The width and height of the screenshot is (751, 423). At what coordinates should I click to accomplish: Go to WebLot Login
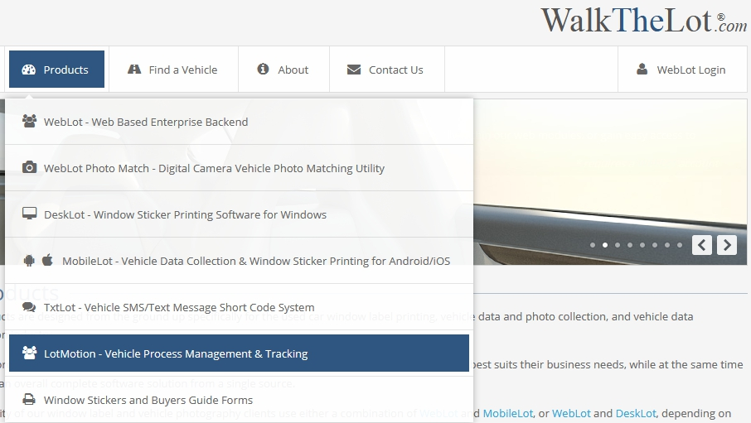(682, 70)
